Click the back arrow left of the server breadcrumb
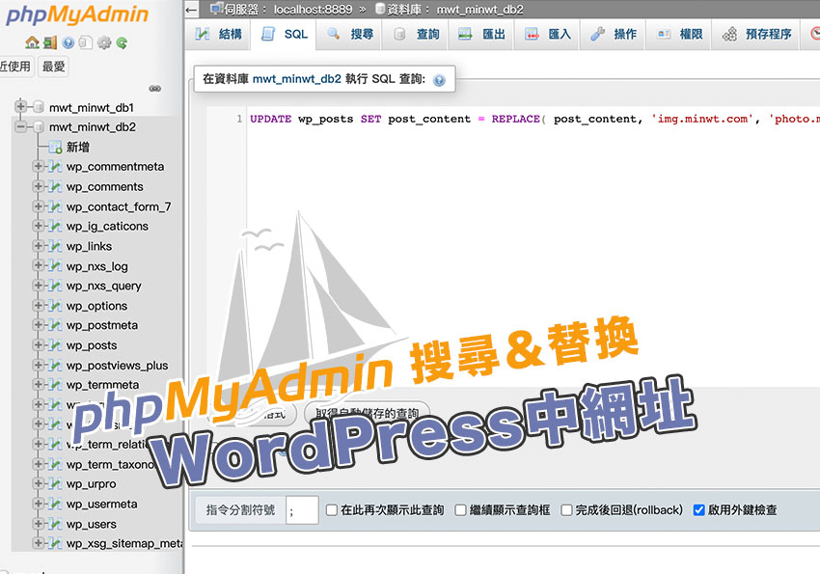The height and width of the screenshot is (574, 820). [191, 10]
